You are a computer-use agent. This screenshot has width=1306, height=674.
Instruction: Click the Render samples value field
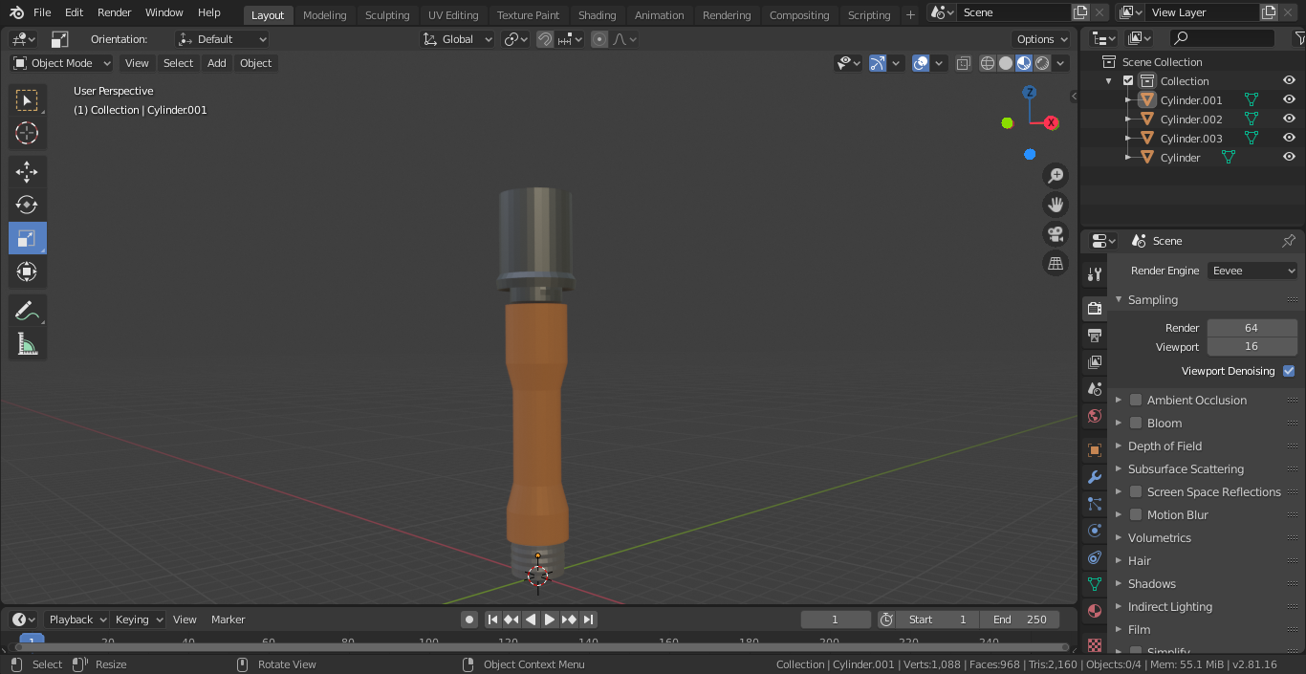tap(1251, 328)
